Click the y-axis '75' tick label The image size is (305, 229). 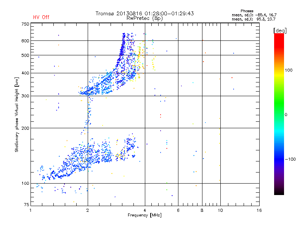27,205
